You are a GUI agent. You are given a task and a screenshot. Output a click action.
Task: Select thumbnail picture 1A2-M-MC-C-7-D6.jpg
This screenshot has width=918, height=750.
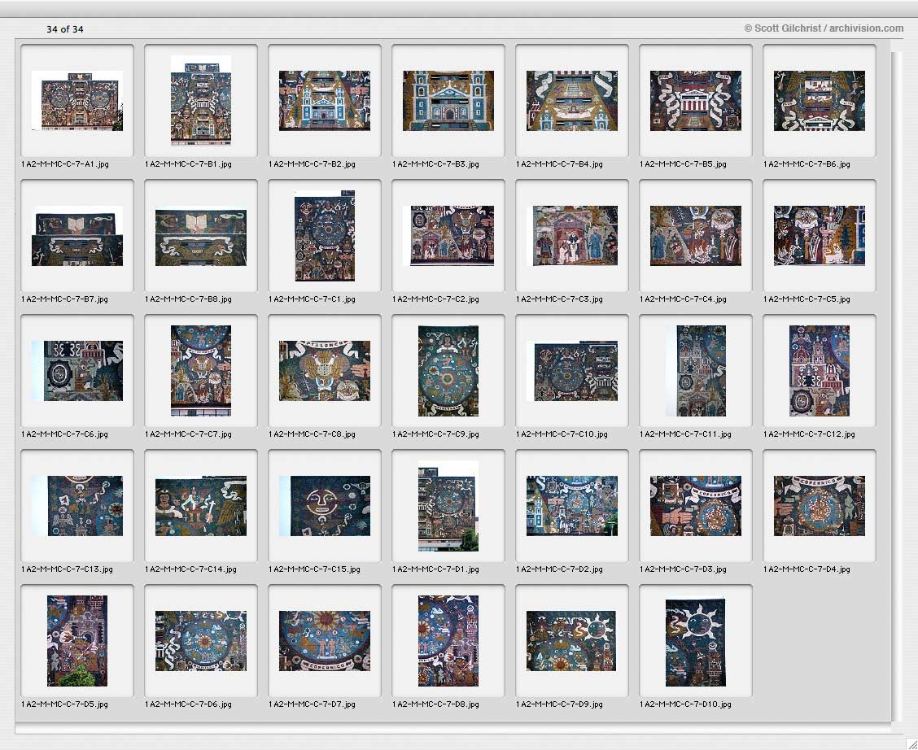pos(201,641)
